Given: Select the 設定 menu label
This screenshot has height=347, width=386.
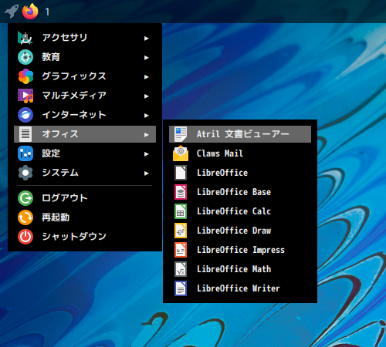Looking at the screenshot, I should pos(51,153).
